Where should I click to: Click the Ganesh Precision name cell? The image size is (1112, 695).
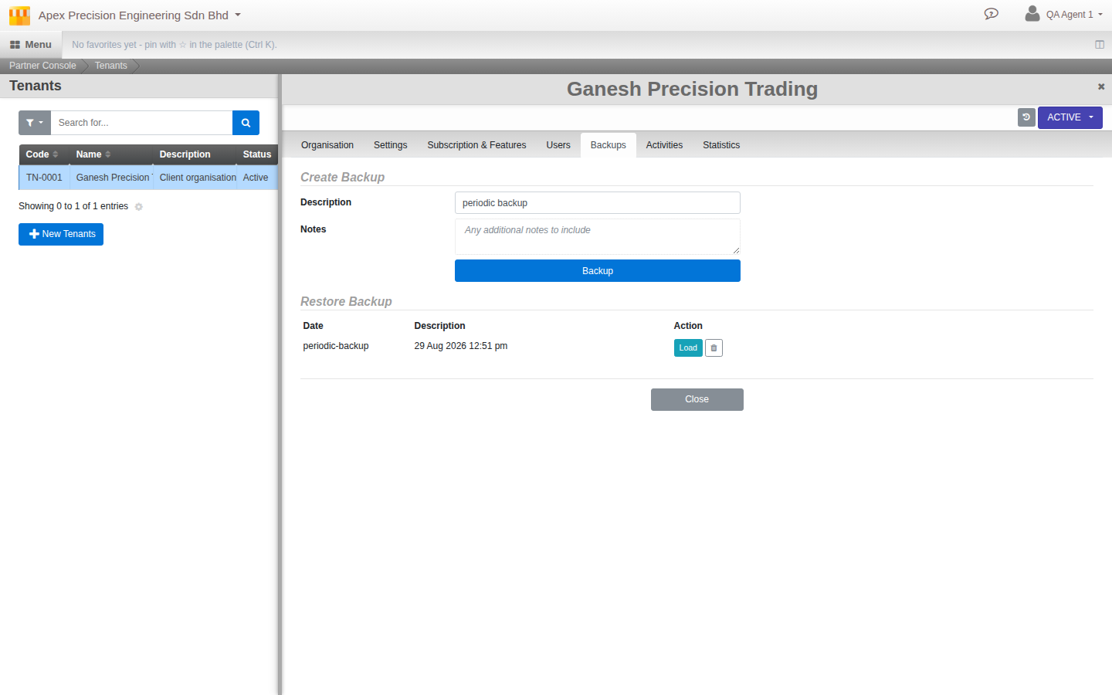(x=112, y=178)
